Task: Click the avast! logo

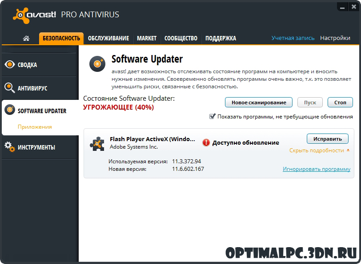Action: [35, 16]
